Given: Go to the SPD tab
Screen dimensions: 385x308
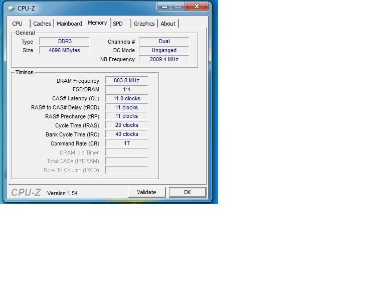Looking at the screenshot, I should tap(120, 24).
